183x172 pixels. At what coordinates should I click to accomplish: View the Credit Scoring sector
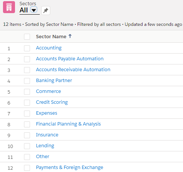[x=52, y=102]
